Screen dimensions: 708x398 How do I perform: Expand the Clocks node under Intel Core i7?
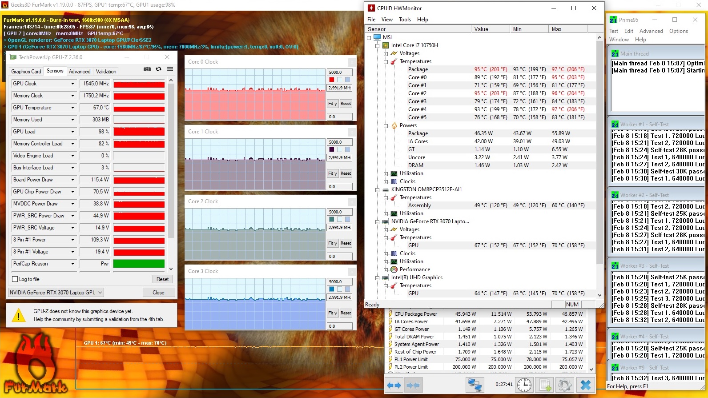tap(386, 182)
